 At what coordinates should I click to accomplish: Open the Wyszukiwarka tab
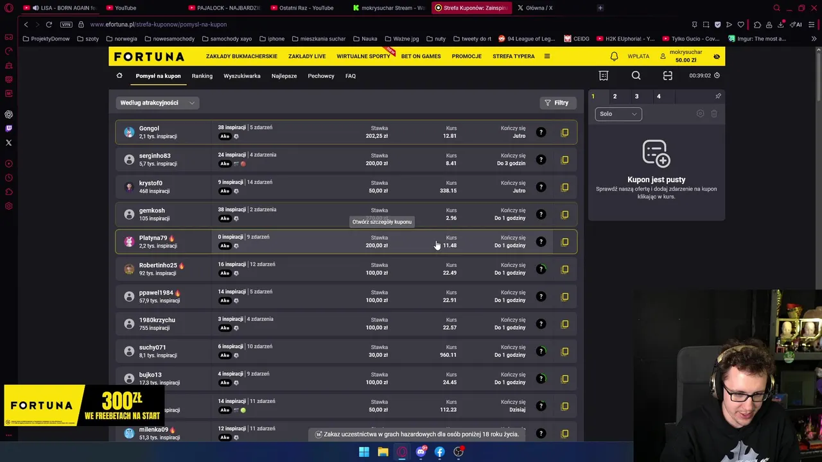click(x=242, y=76)
